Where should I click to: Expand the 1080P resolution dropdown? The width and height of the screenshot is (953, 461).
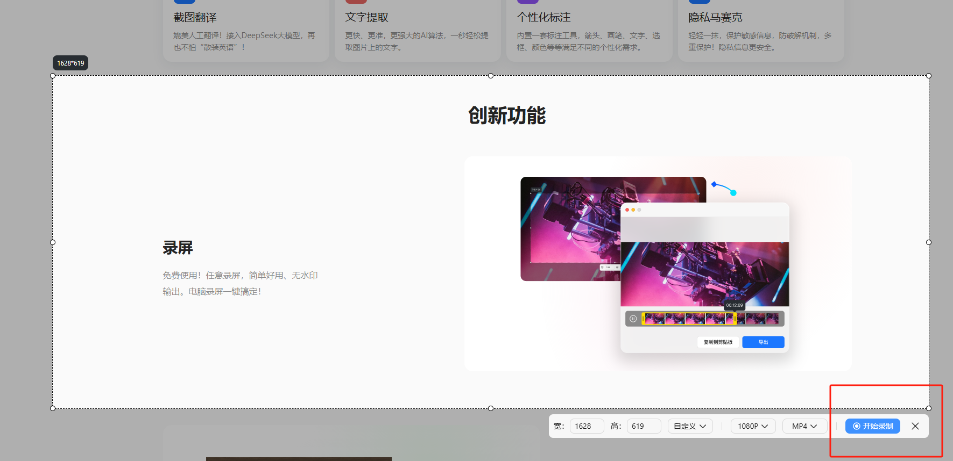[752, 426]
